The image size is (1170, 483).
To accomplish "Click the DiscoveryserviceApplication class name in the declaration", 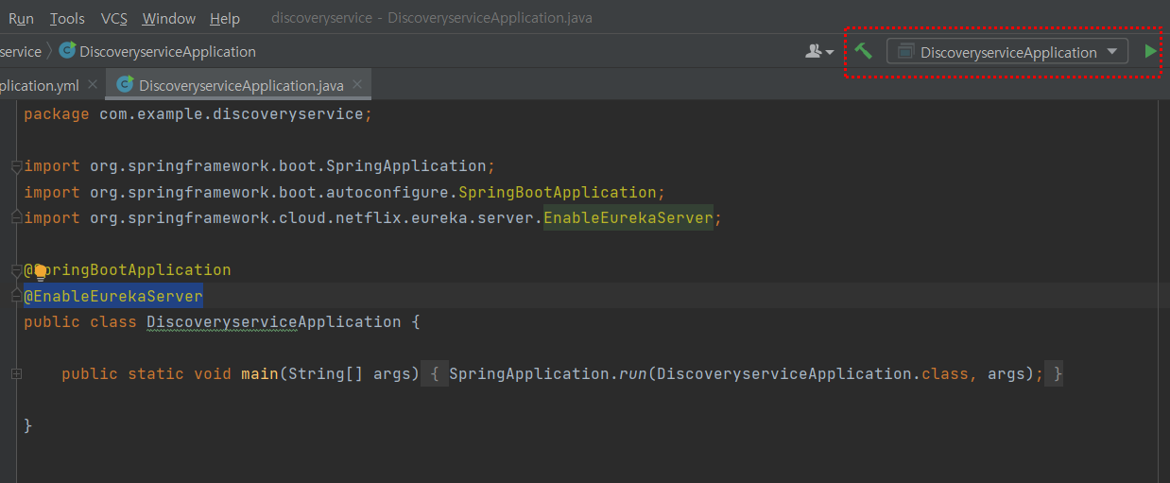I will [274, 321].
